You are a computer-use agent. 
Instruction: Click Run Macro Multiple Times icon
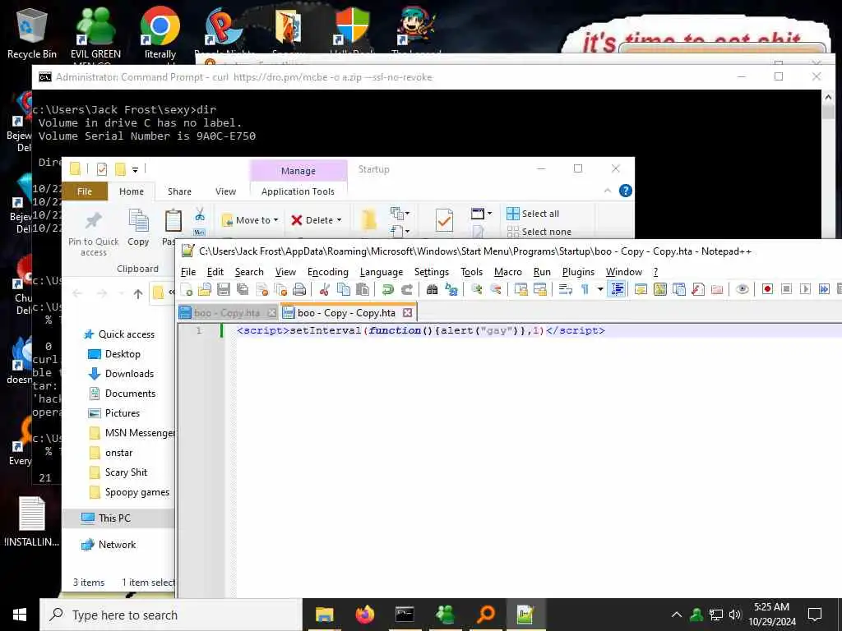tap(824, 290)
